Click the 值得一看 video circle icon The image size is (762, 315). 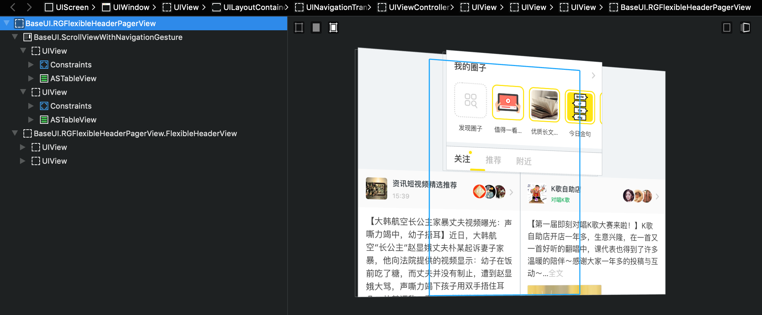click(508, 103)
